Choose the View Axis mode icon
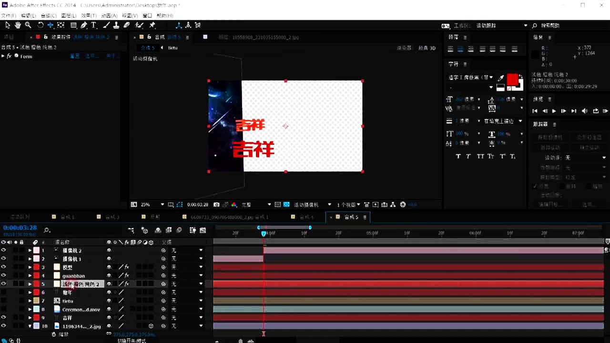 198,25
